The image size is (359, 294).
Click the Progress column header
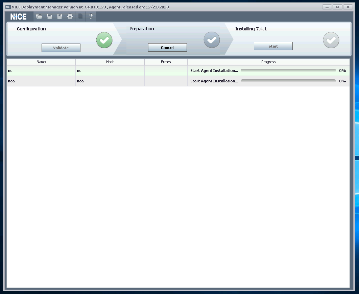(x=268, y=62)
